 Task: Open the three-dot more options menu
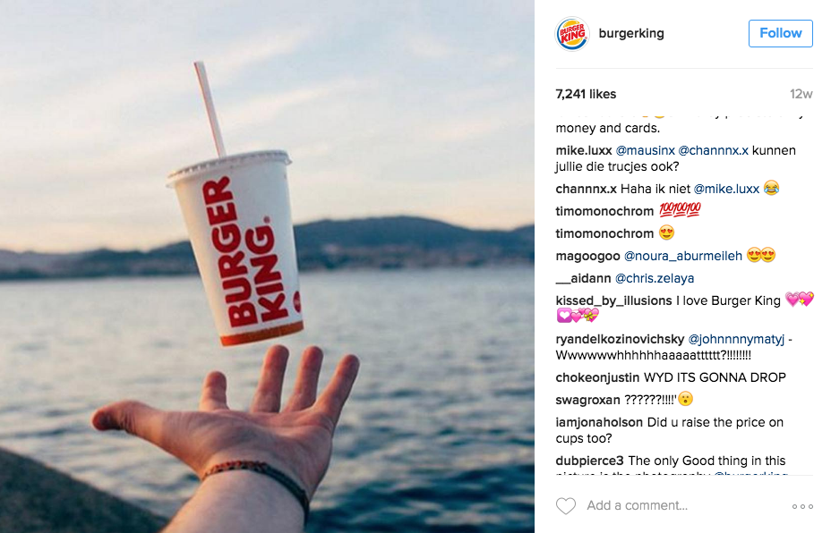[802, 506]
